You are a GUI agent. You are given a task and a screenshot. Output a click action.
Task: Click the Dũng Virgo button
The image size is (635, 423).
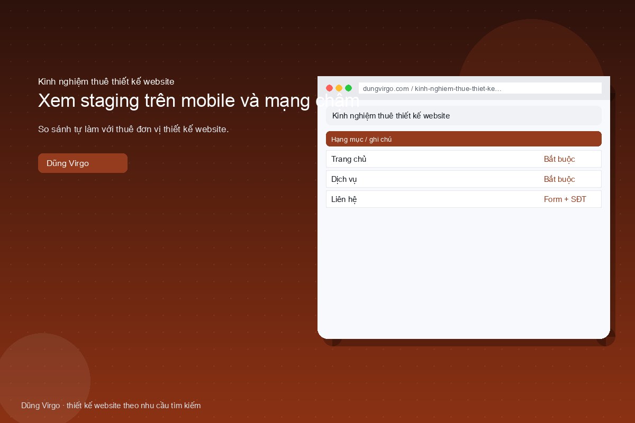83,163
